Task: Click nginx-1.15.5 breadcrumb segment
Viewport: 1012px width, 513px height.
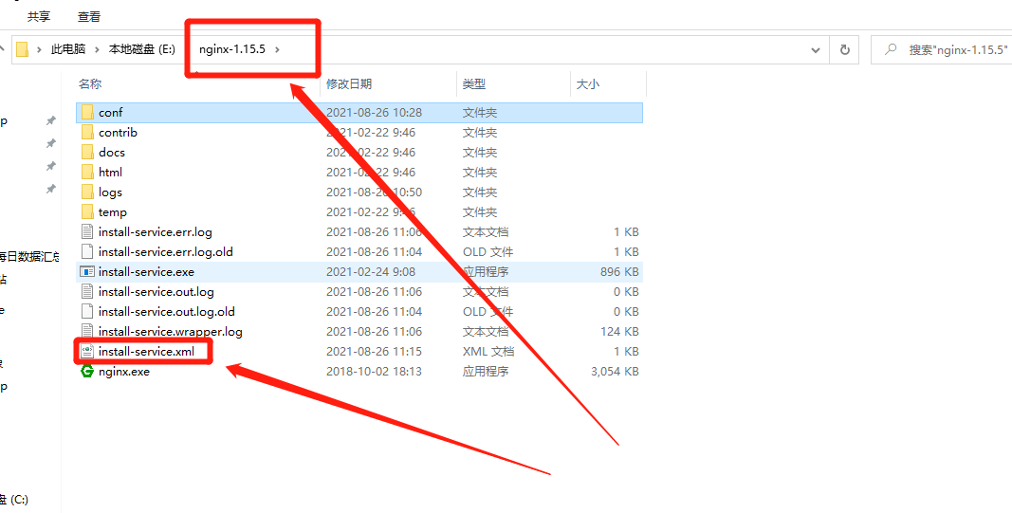Action: coord(232,49)
